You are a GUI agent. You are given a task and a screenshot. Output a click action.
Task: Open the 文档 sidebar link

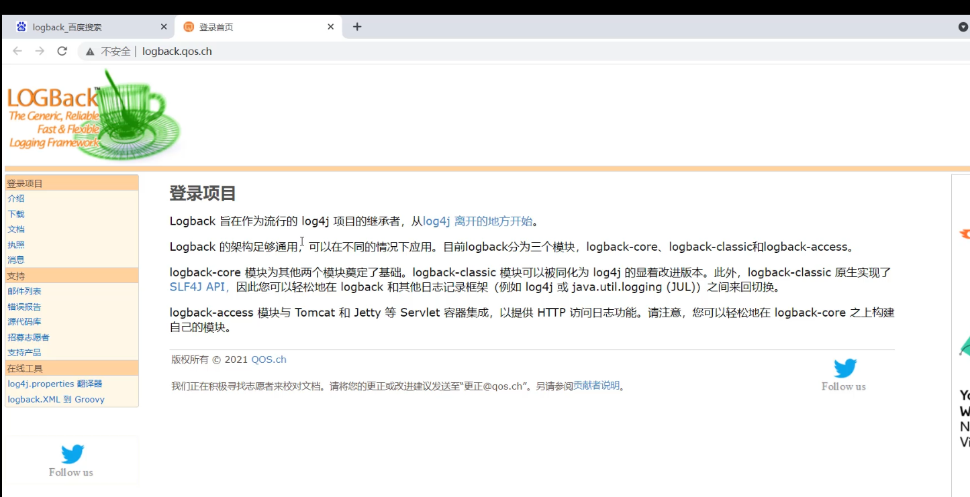click(16, 229)
